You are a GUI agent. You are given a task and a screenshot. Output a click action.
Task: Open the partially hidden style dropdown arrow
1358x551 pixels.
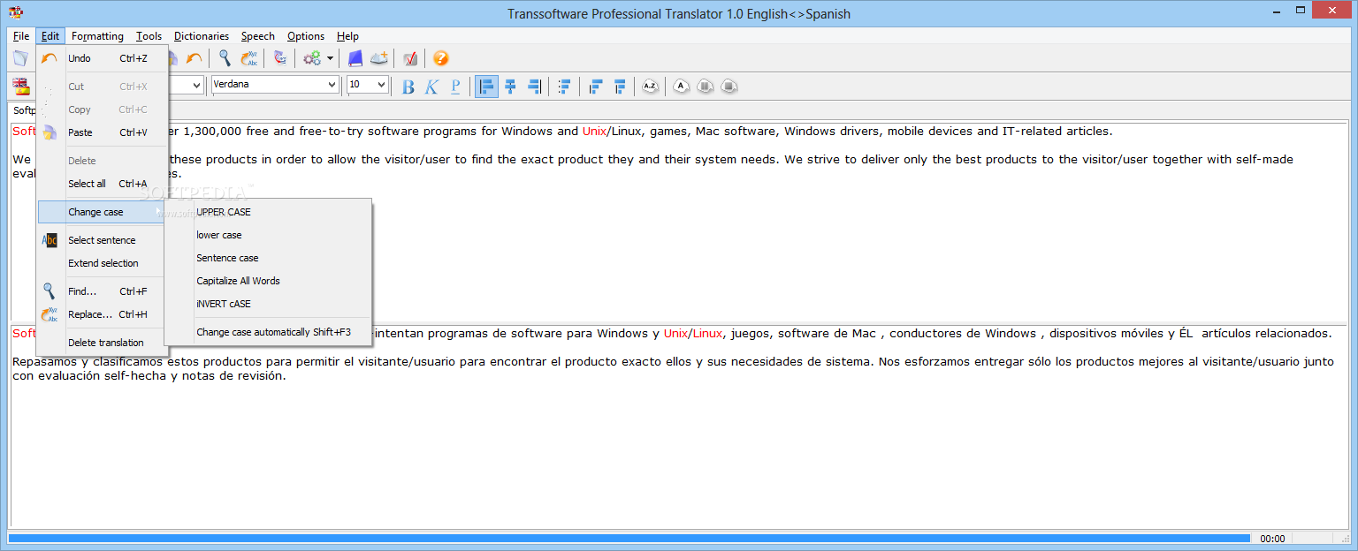pos(196,85)
